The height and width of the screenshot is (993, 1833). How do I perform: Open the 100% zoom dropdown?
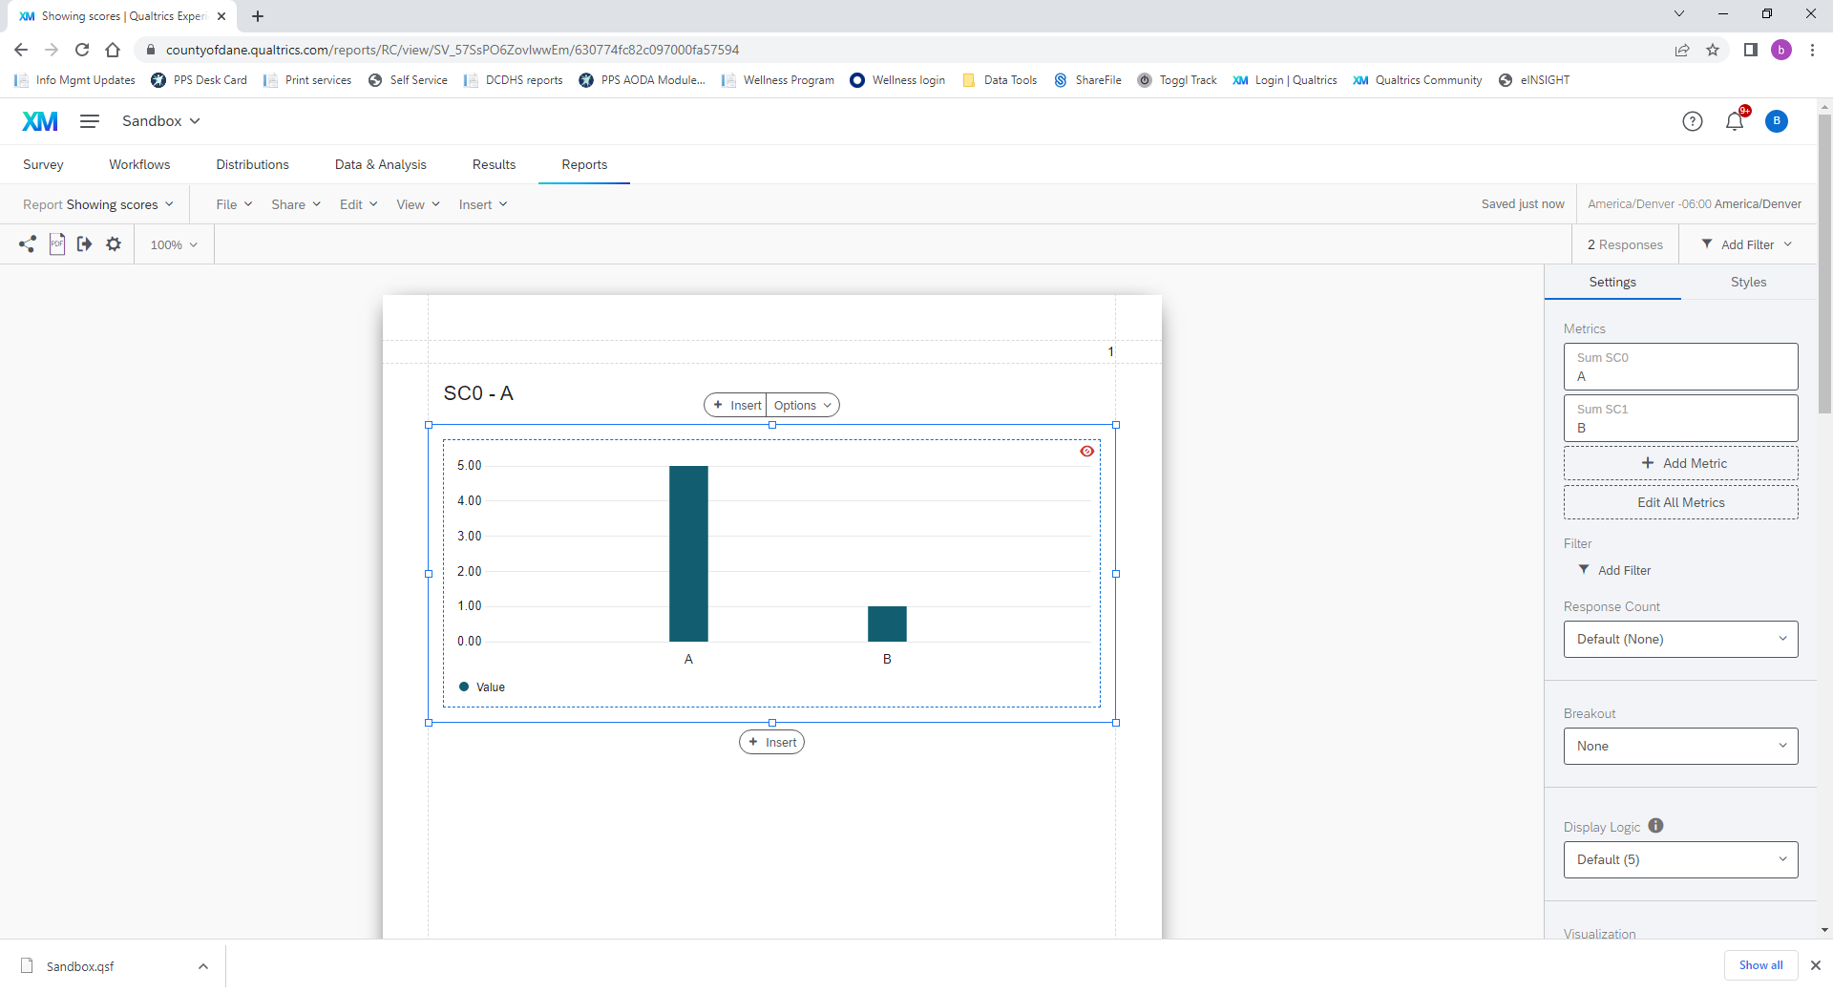pos(174,244)
